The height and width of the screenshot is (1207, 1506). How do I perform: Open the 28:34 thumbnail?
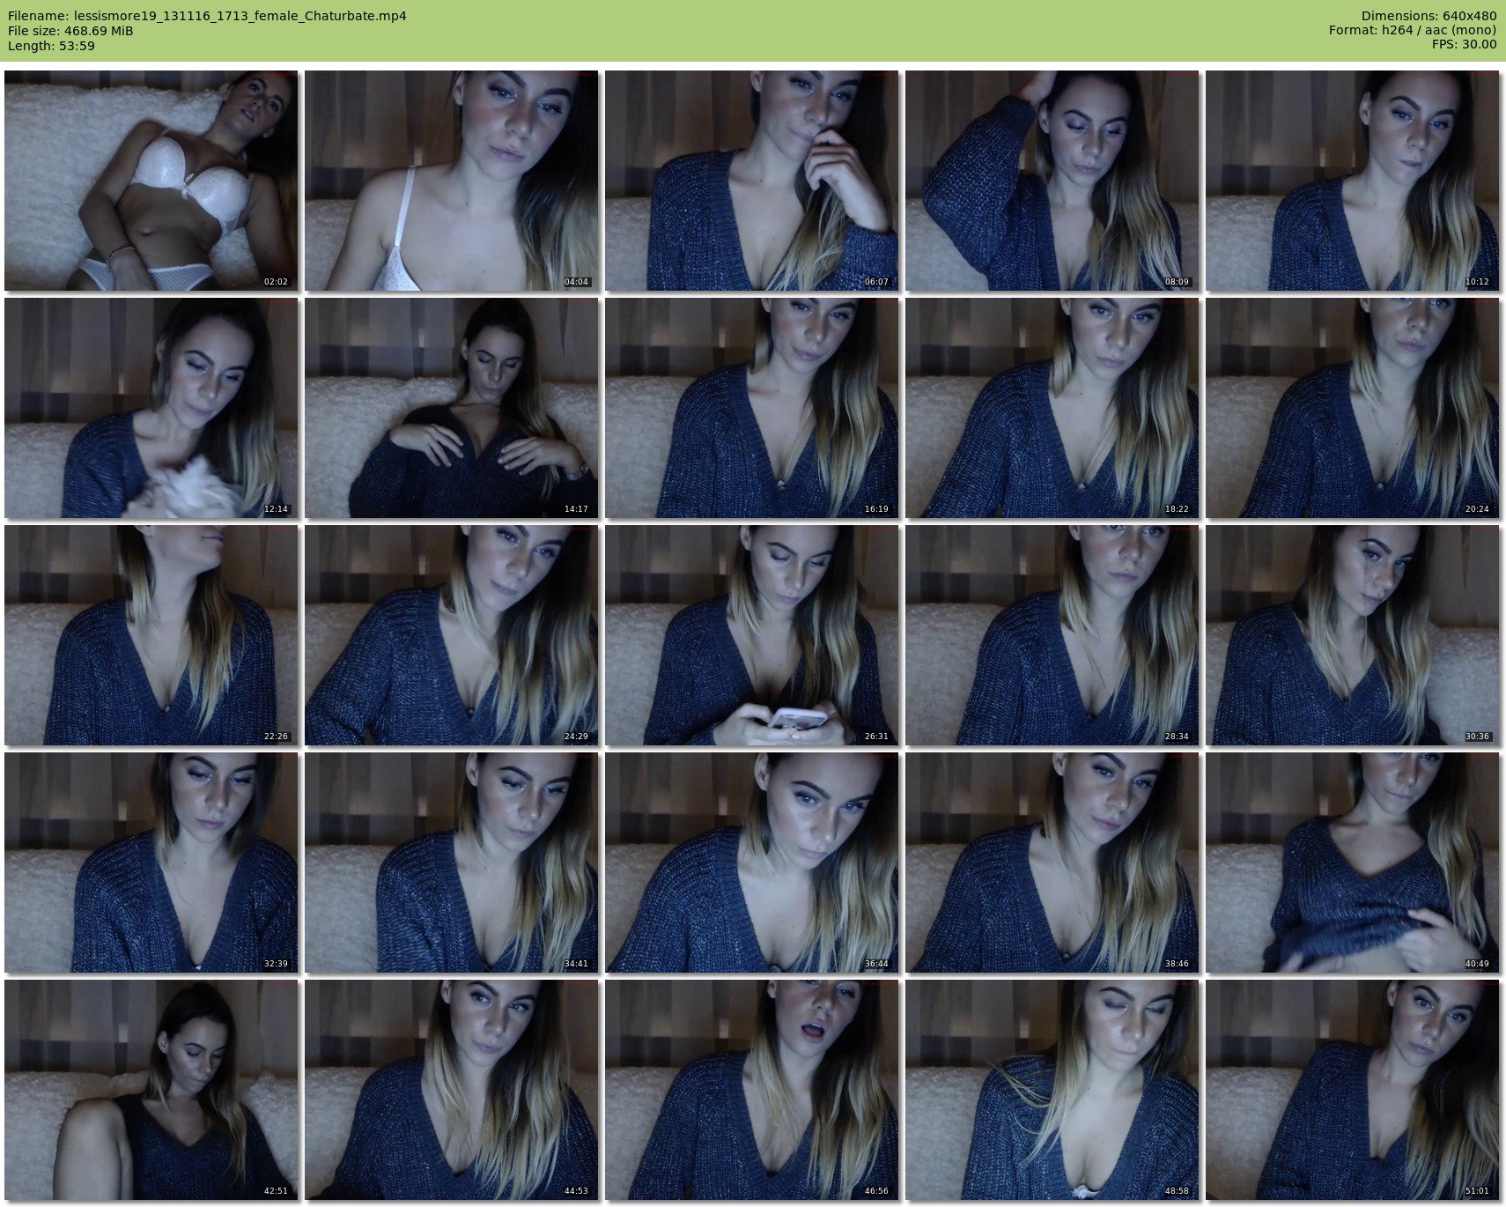(x=1052, y=635)
